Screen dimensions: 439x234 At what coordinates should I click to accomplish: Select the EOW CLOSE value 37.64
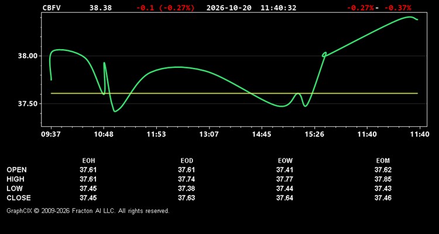tap(284, 198)
